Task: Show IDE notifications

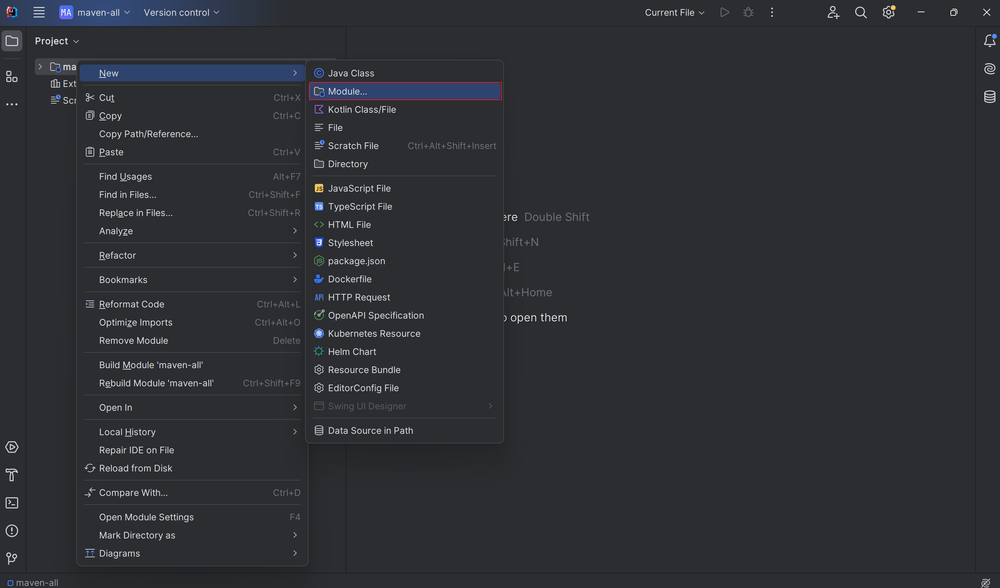Action: tap(990, 41)
